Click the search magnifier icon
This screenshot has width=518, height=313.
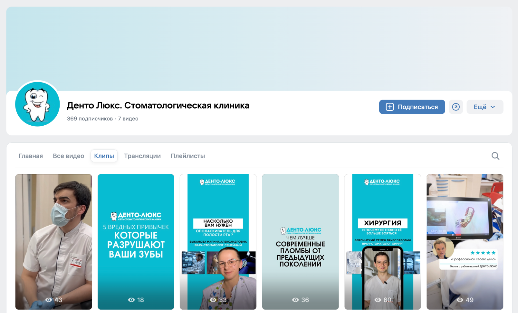495,156
